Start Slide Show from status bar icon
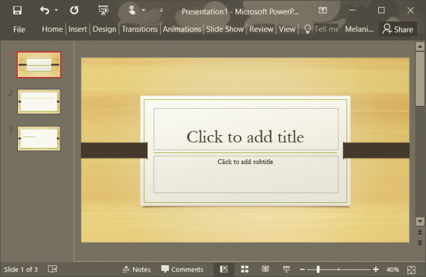Image resolution: width=426 pixels, height=277 pixels. 286,269
